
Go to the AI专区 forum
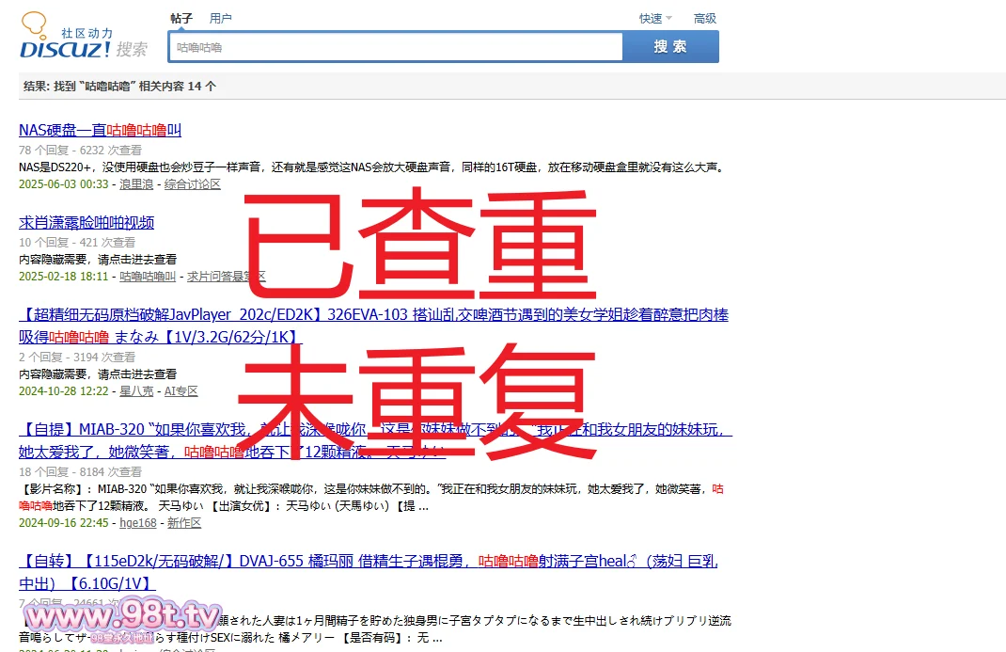coord(181,390)
